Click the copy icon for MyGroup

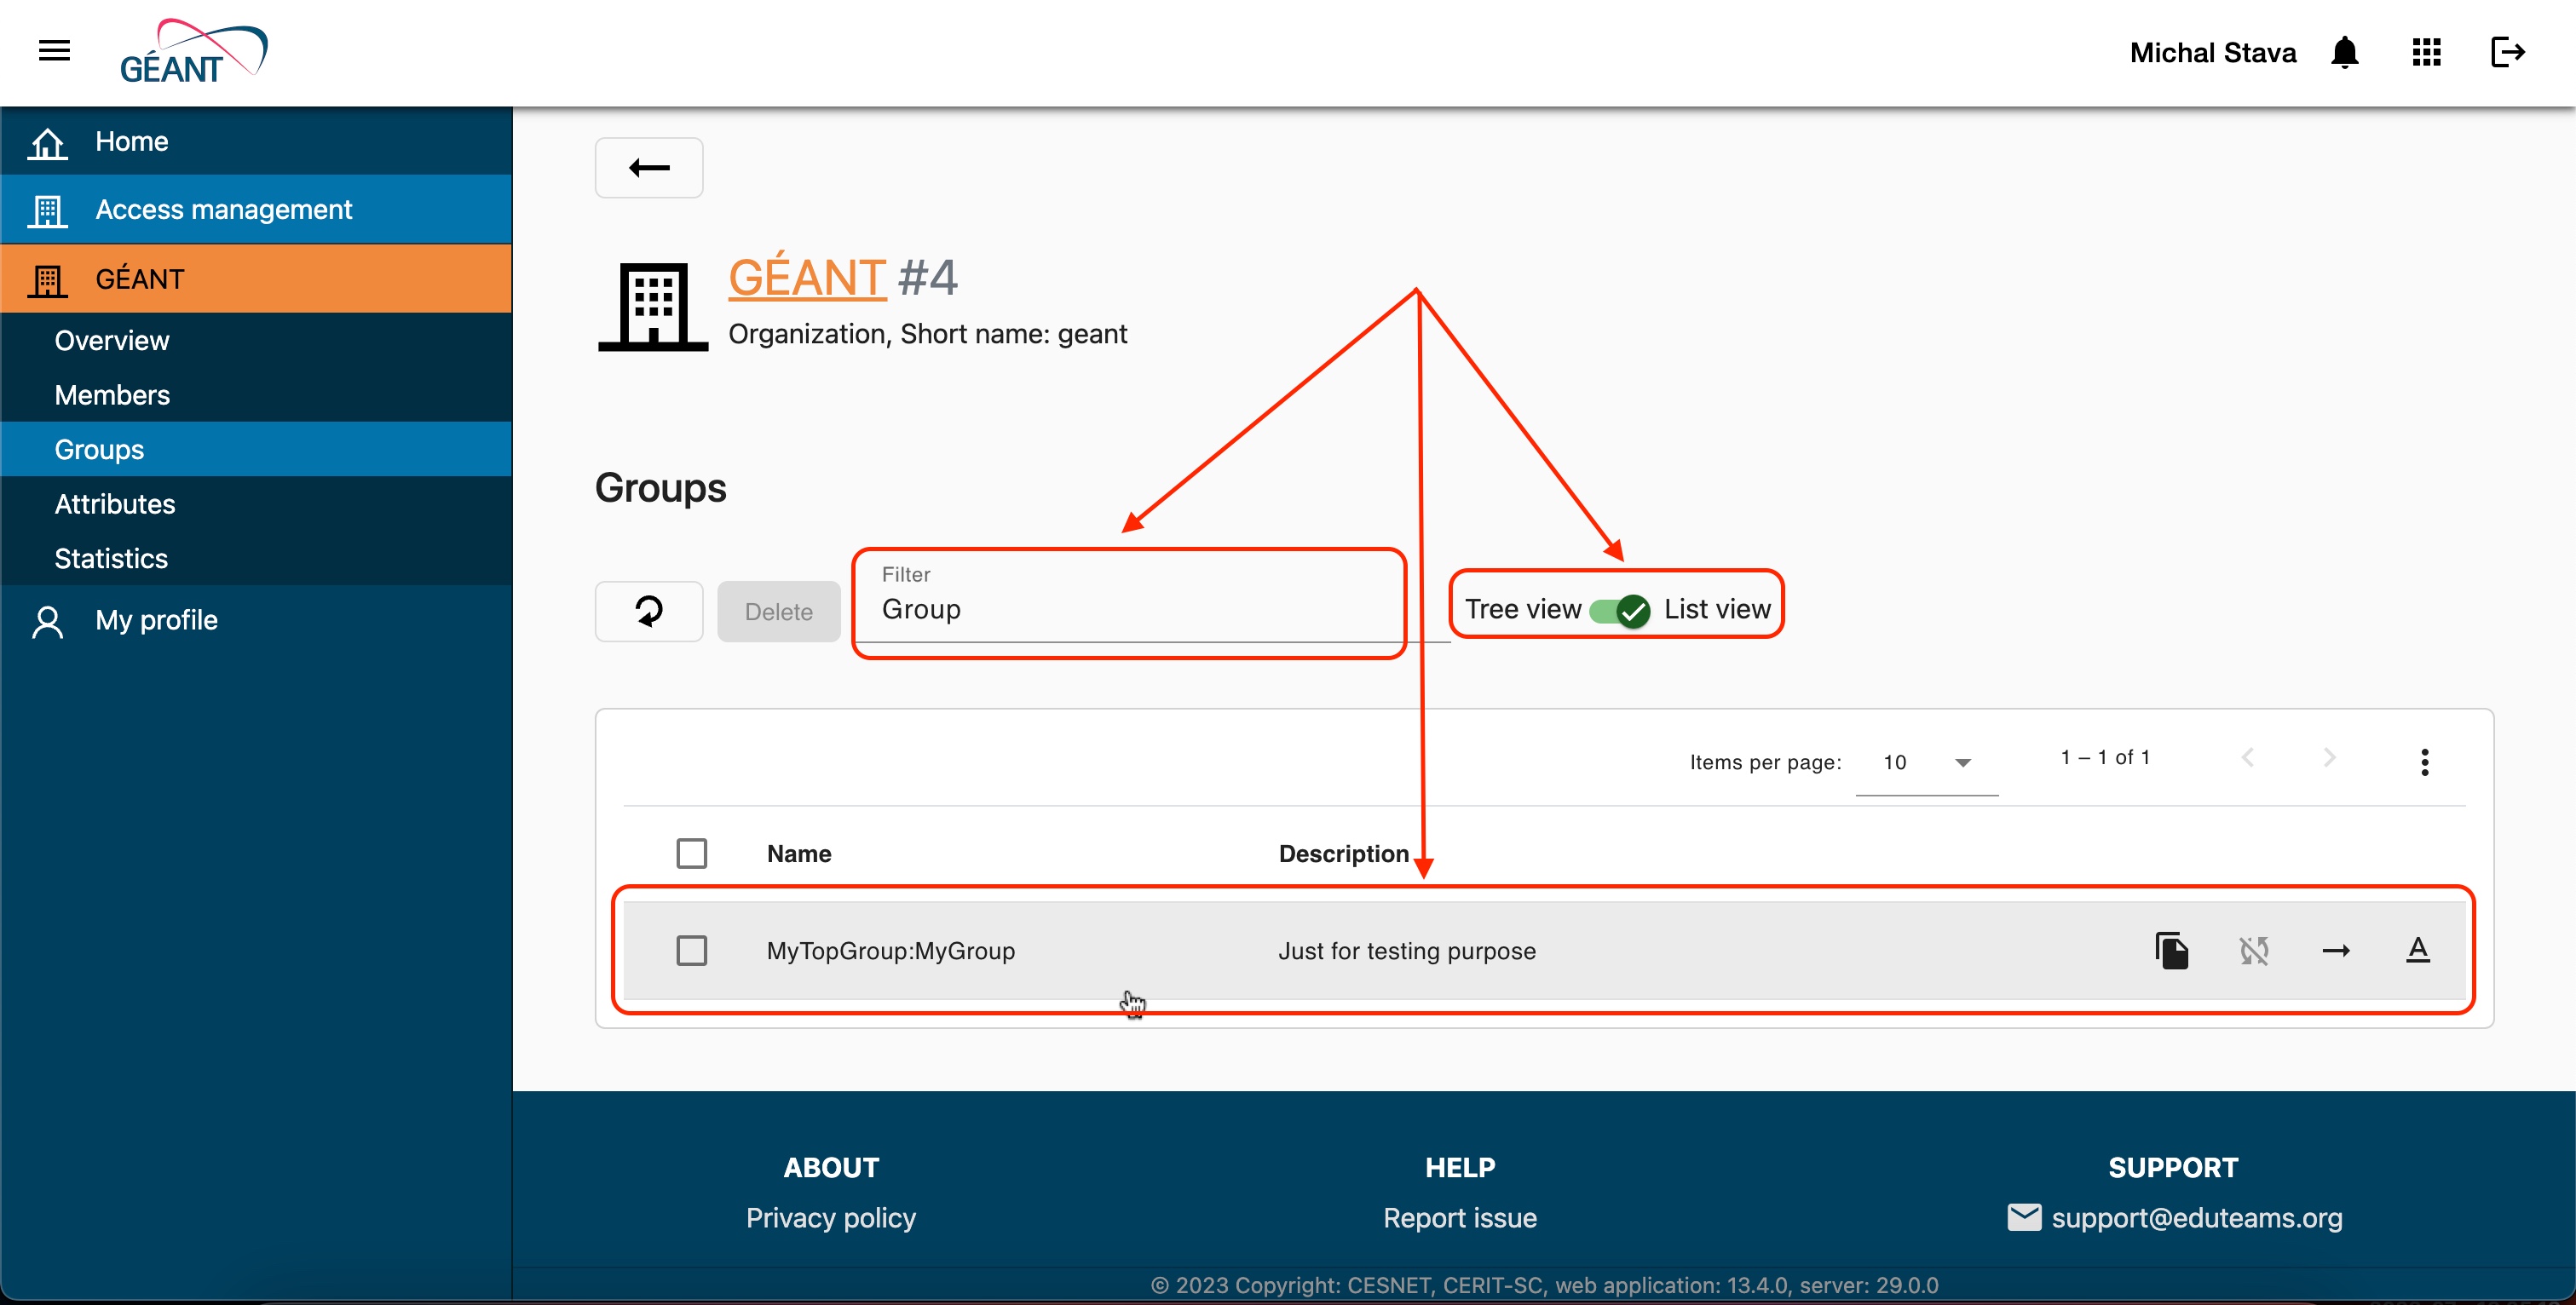click(2171, 950)
